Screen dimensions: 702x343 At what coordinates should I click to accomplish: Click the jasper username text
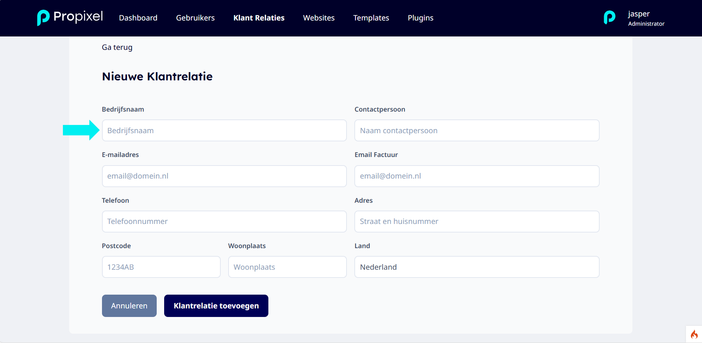[639, 14]
